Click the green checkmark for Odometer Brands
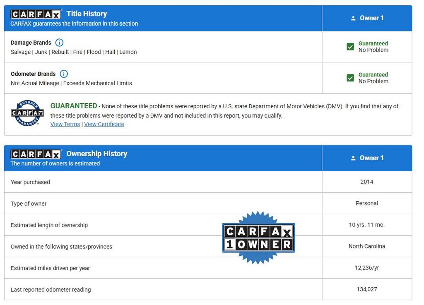 pos(350,78)
